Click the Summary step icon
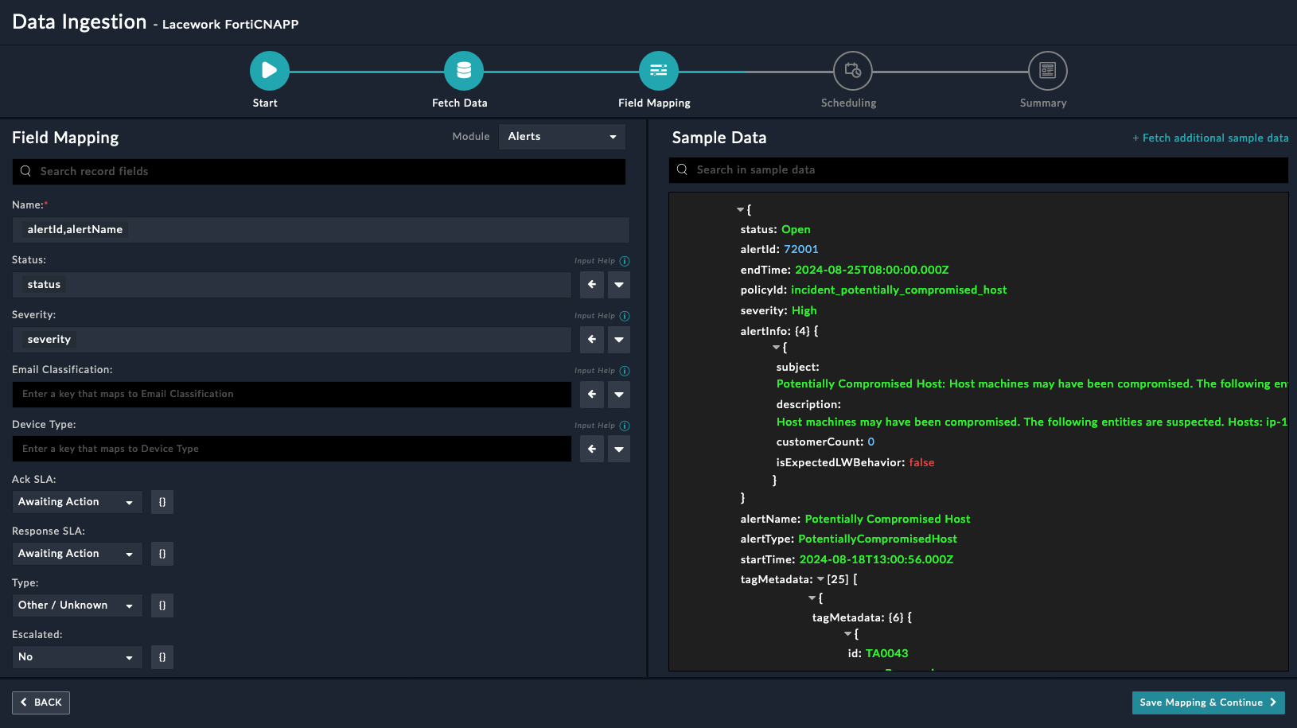 1047,71
